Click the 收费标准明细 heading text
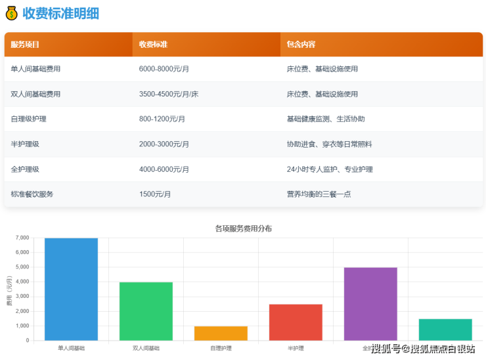This screenshot has height=359, width=486. coord(60,13)
